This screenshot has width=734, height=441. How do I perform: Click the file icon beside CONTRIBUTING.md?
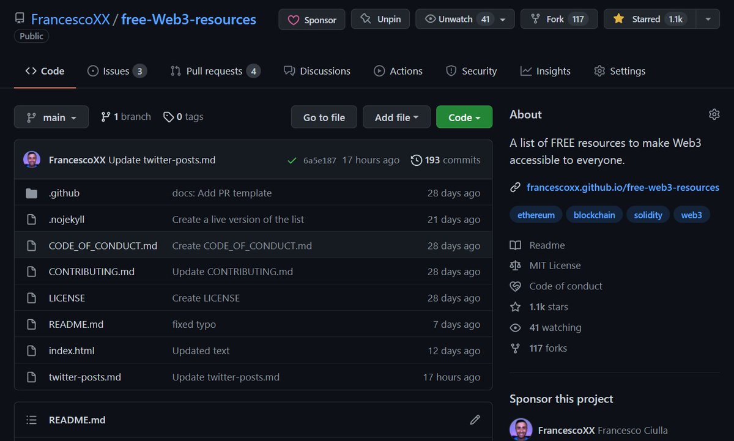point(32,272)
